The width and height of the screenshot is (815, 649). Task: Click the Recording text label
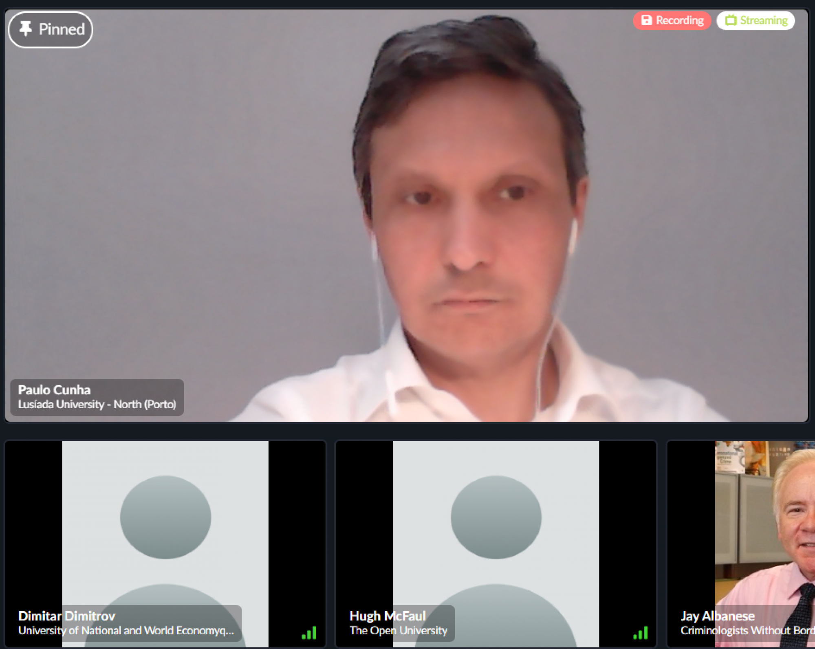tap(679, 20)
